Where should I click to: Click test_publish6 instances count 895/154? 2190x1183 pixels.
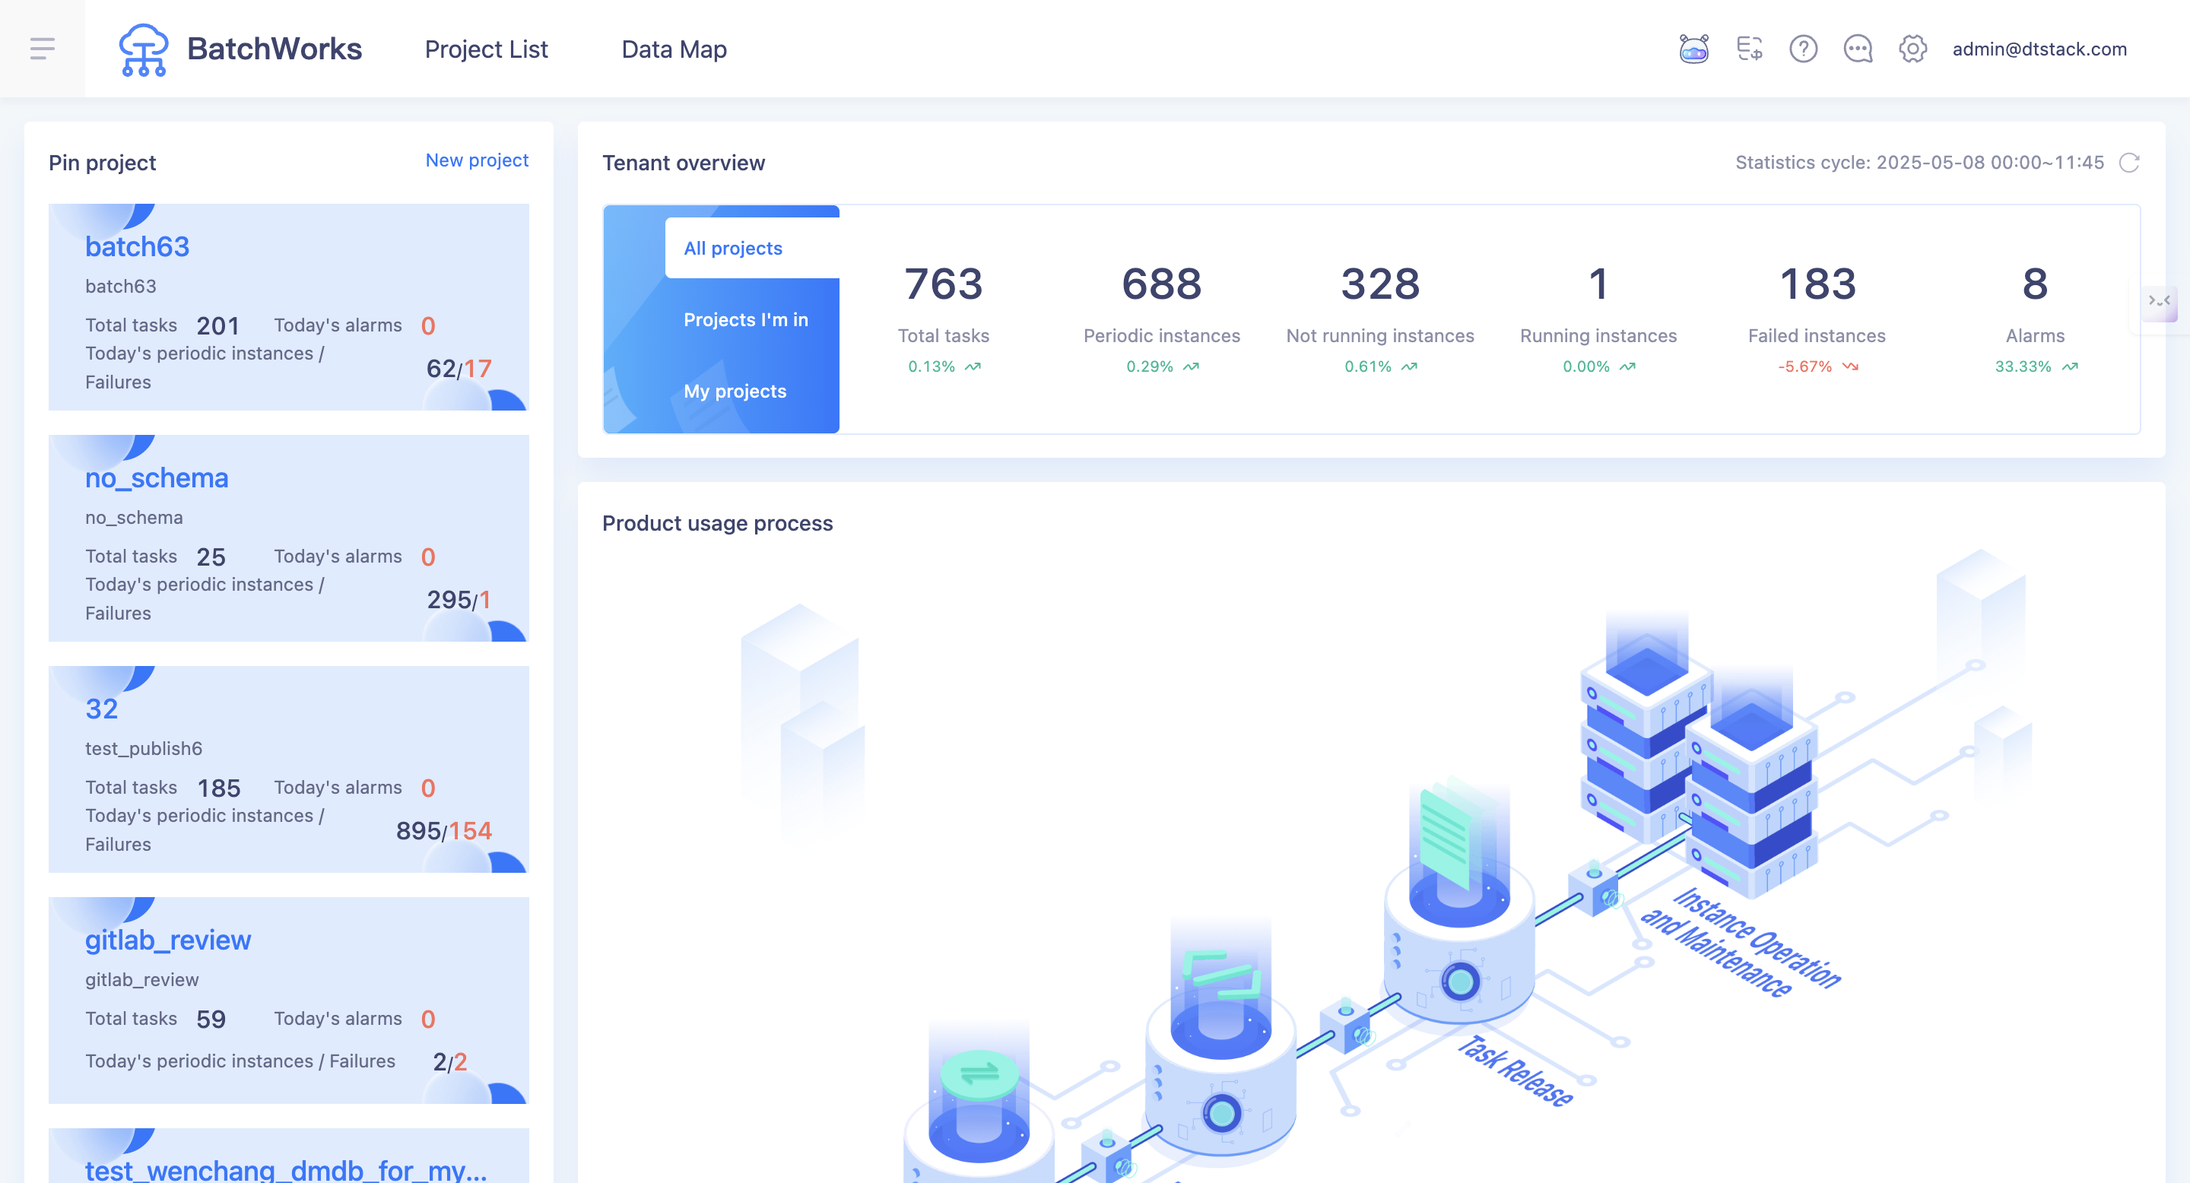(444, 830)
